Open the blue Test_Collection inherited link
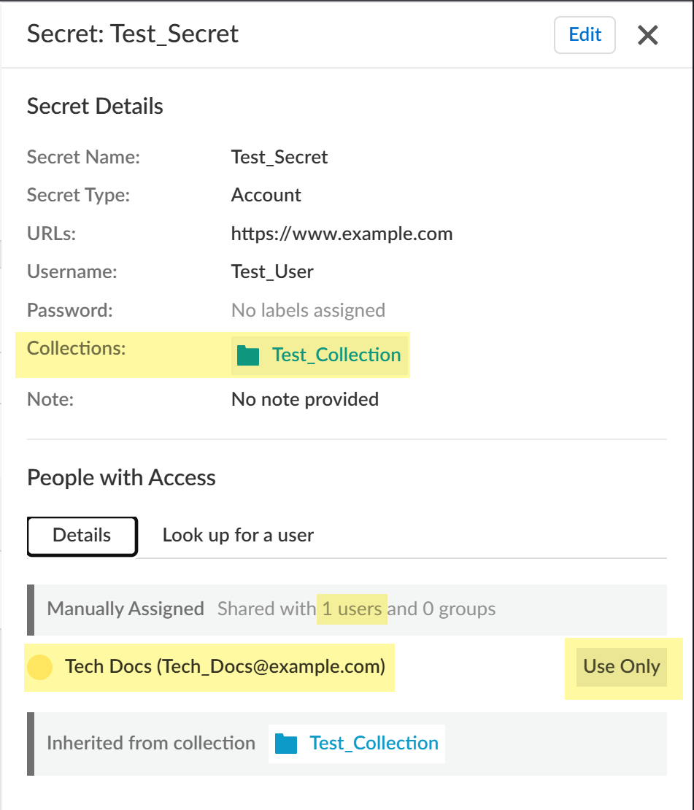This screenshot has height=810, width=694. click(374, 744)
